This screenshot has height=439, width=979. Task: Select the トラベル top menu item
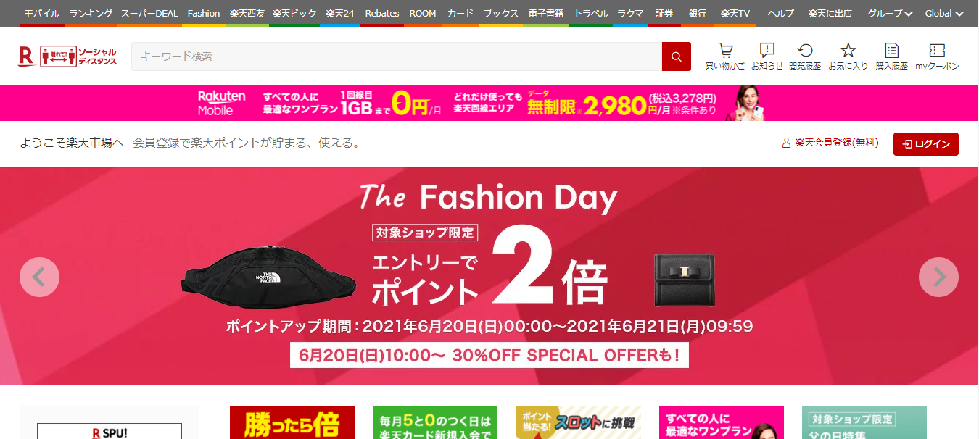tap(591, 13)
